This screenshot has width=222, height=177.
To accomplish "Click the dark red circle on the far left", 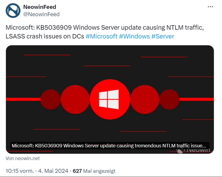I will (51, 99).
